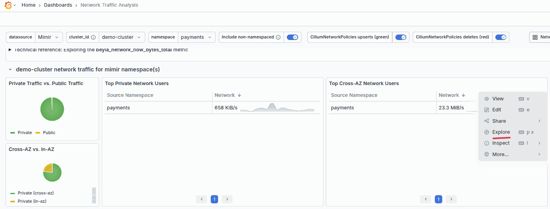Sort Private panel by Network column header
The height and width of the screenshot is (209, 550).
coord(225,95)
